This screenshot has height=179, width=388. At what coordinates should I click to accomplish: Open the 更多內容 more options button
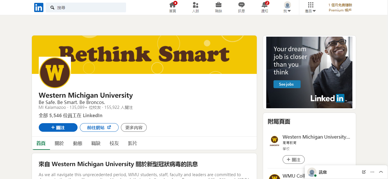click(134, 127)
